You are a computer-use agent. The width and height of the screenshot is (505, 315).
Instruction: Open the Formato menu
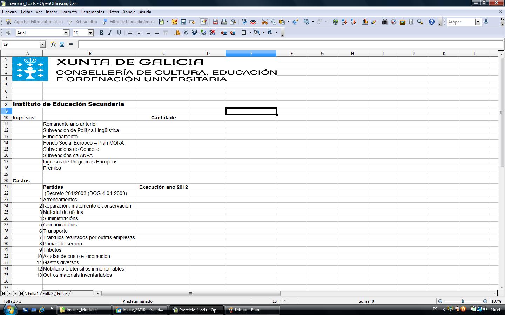click(69, 12)
